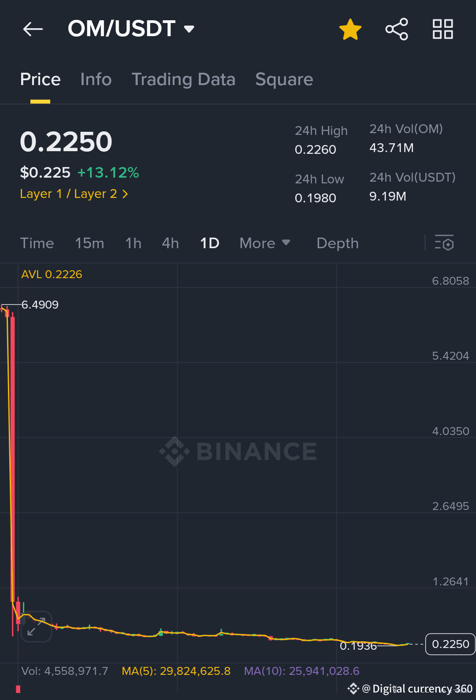Open the Square tab
The width and height of the screenshot is (476, 700).
pos(284,79)
